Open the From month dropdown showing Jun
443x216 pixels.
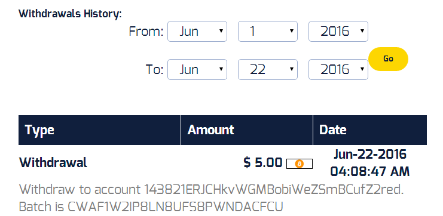(197, 31)
